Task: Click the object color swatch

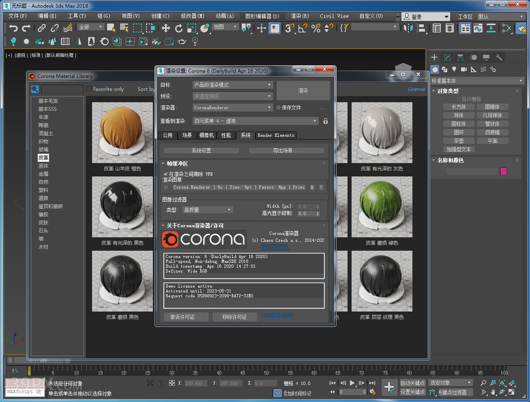Action: 503,171
